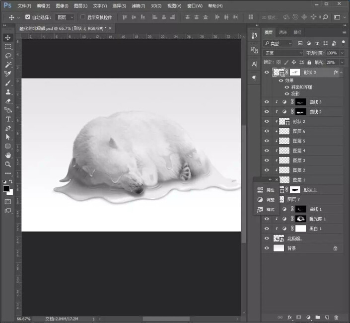Click the black foreground color swatch
Viewport: 350px width, 323px height.
pos(6,188)
